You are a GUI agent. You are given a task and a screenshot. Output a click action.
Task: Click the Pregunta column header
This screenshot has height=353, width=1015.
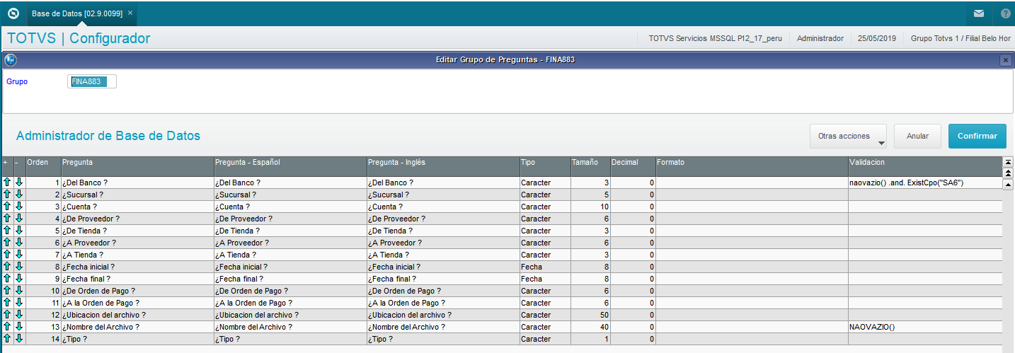(137, 166)
